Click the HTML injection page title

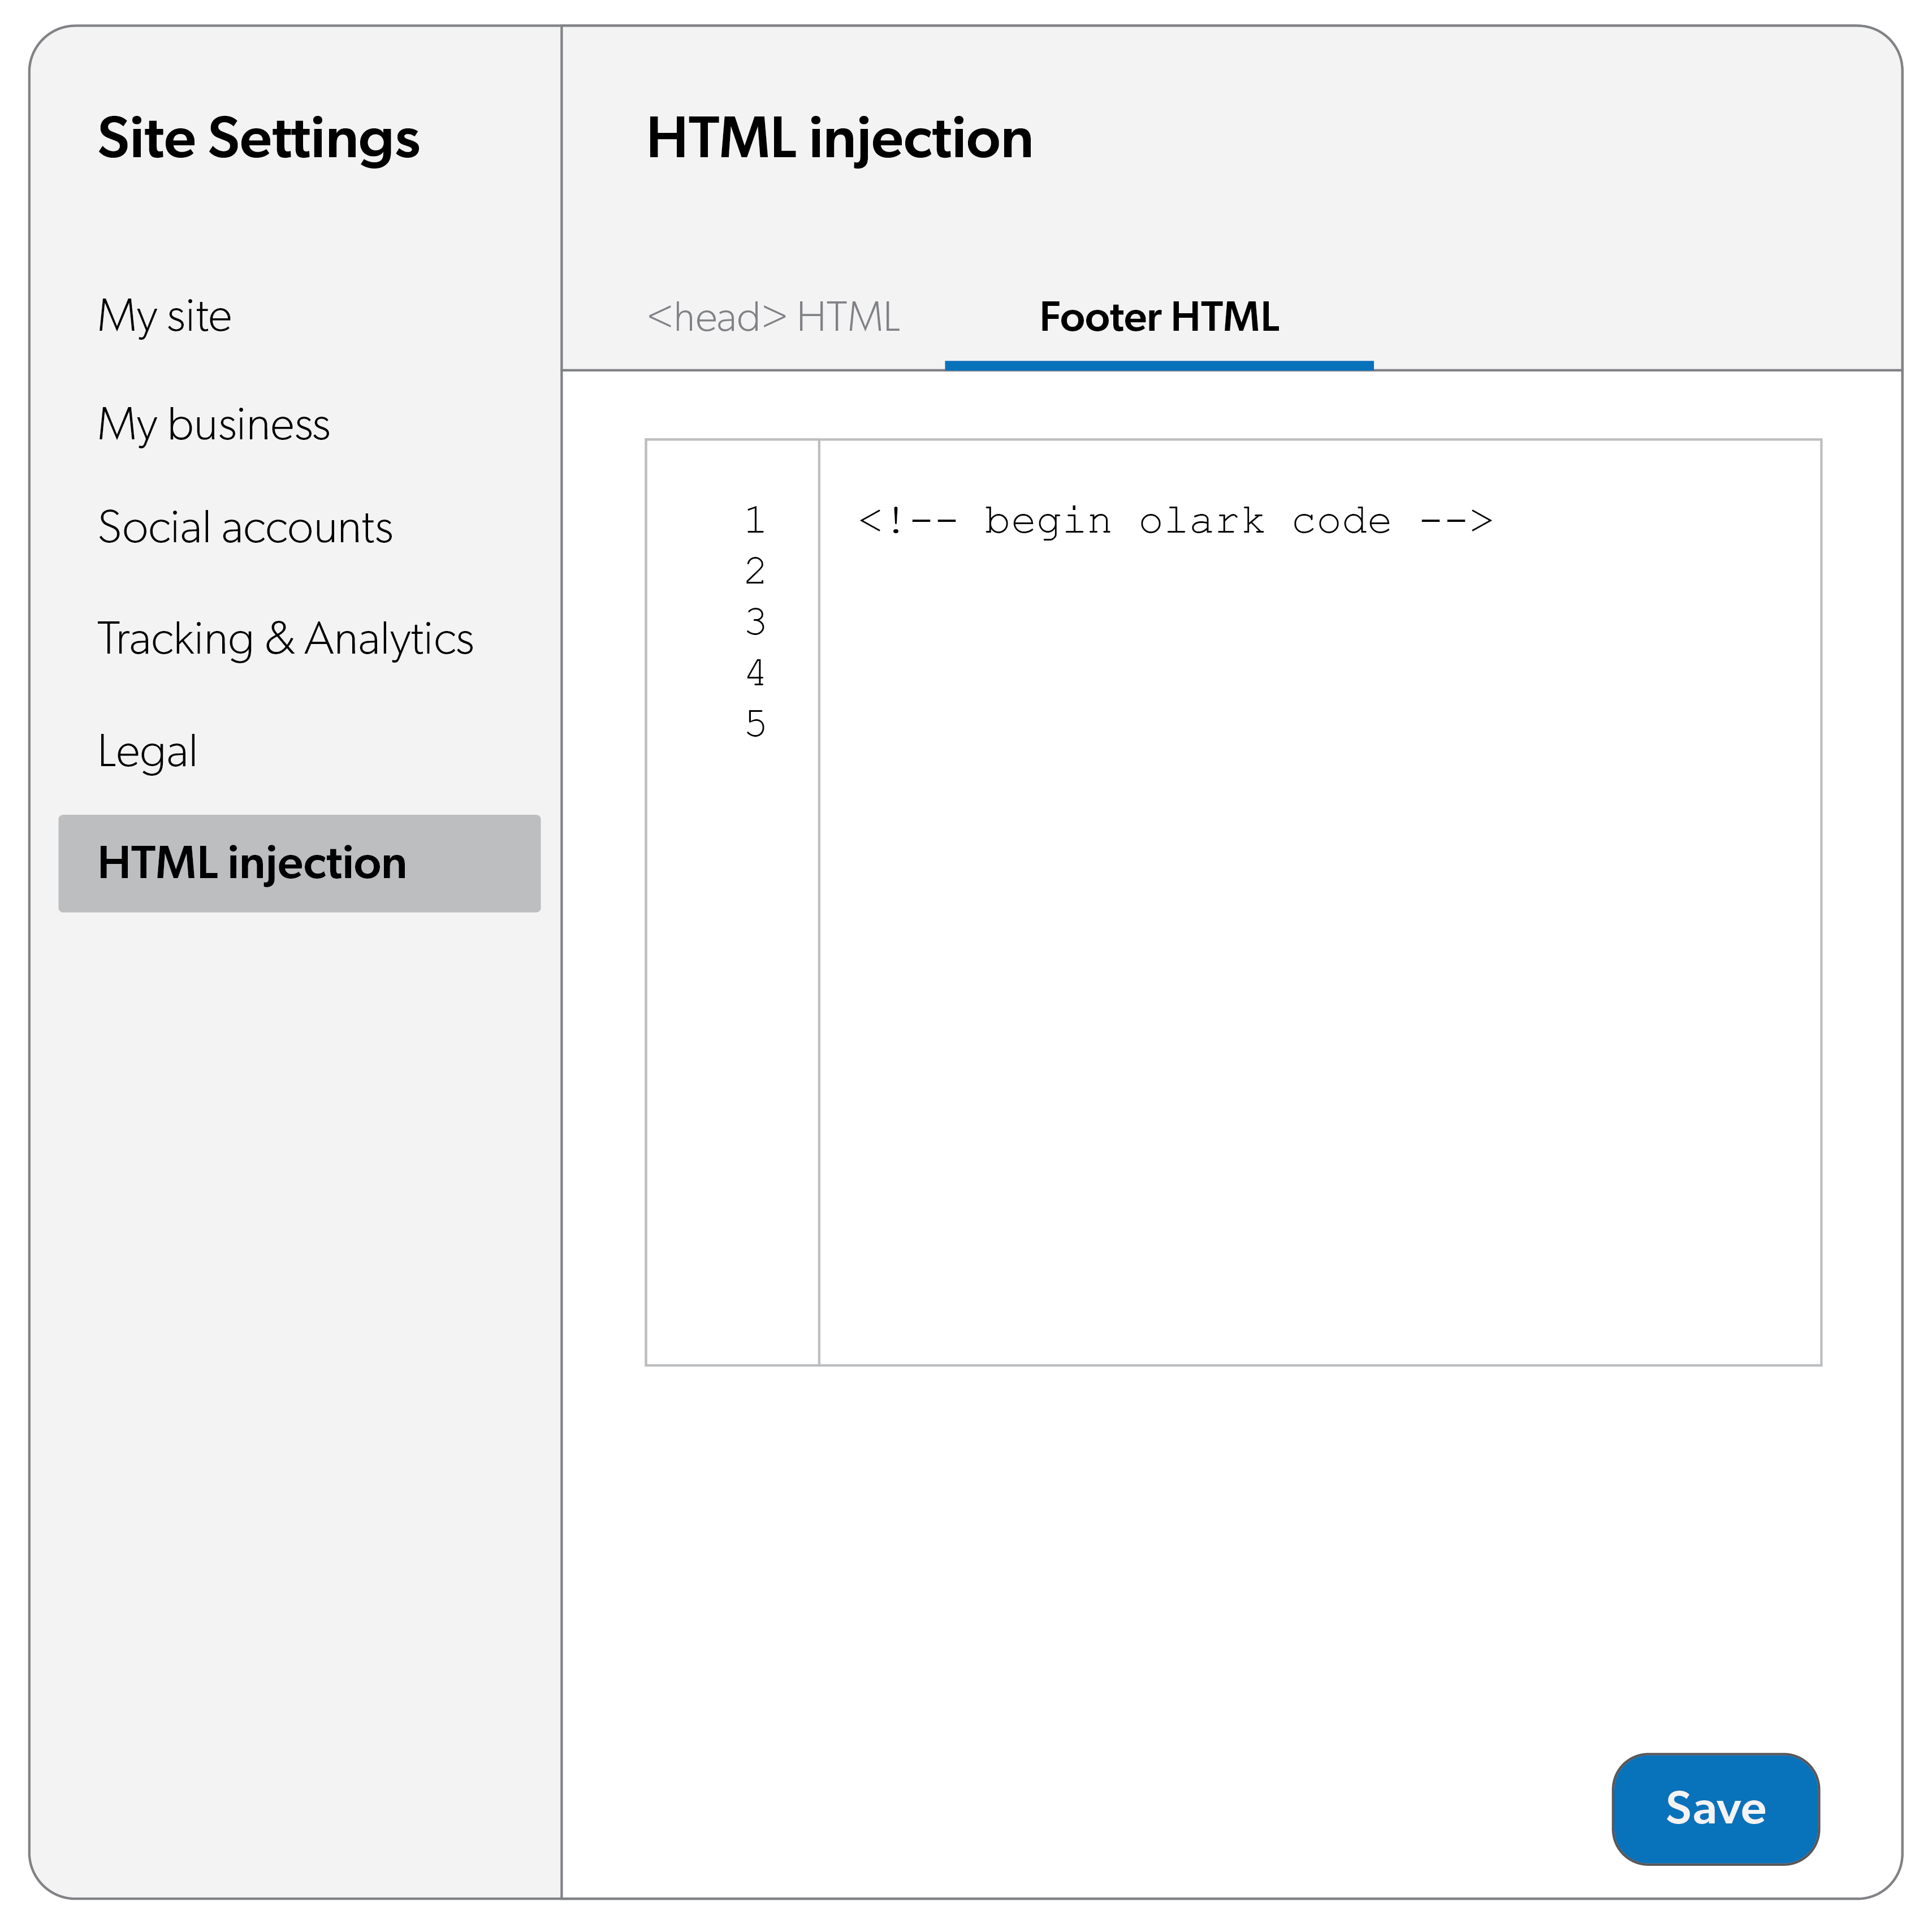(x=839, y=138)
